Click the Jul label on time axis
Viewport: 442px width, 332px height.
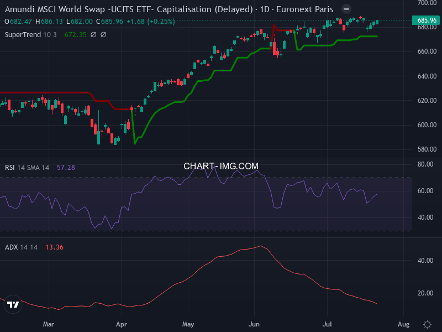(327, 324)
